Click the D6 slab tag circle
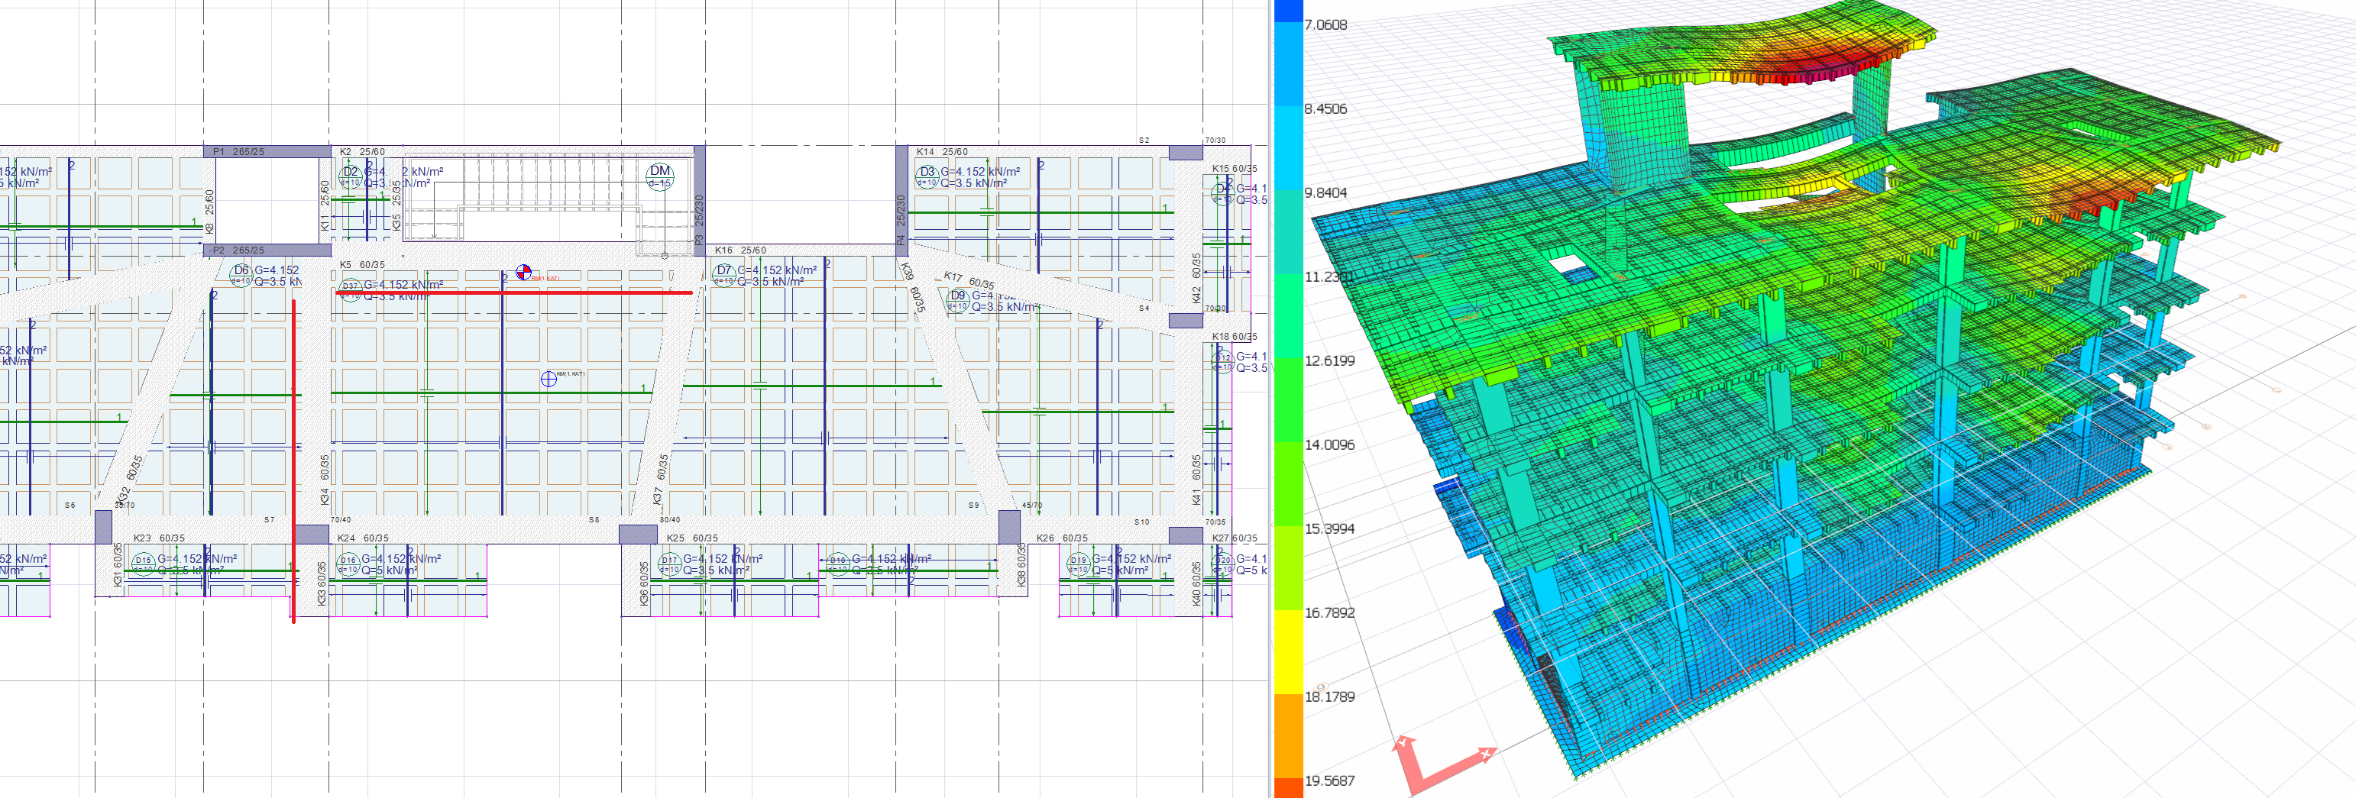2356x798 pixels. pos(241,273)
